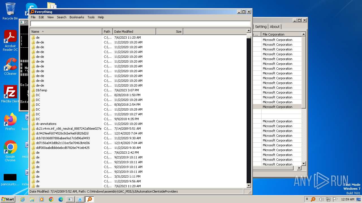Select the highlighted Microsoft Corporation row
This screenshot has height=203, width=362.
click(277, 107)
